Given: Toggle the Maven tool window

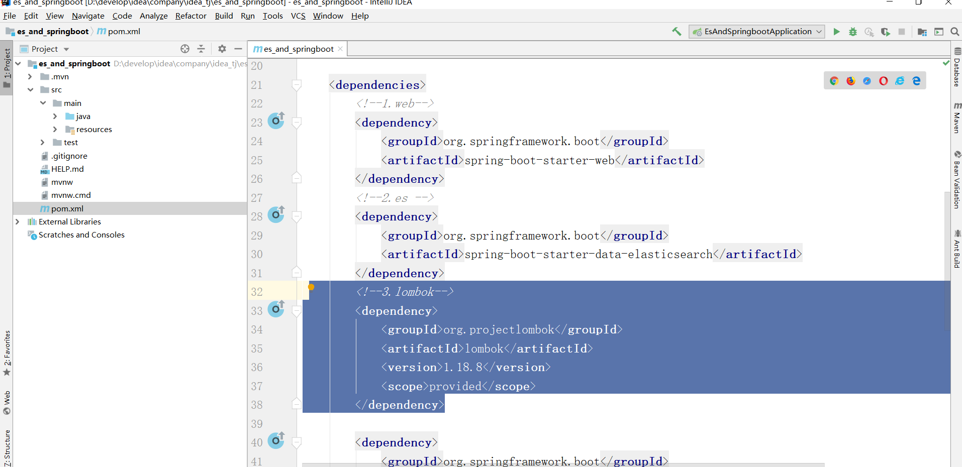Looking at the screenshot, I should [957, 118].
